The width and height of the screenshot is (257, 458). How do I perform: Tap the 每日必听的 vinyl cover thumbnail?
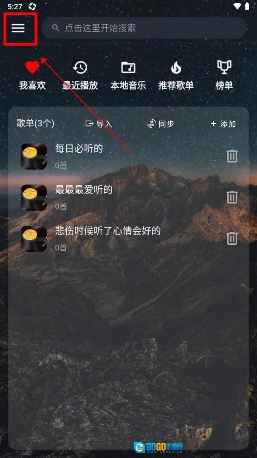pos(34,156)
